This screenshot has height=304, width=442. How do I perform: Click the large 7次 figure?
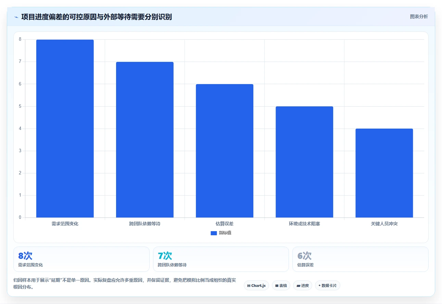(165, 256)
